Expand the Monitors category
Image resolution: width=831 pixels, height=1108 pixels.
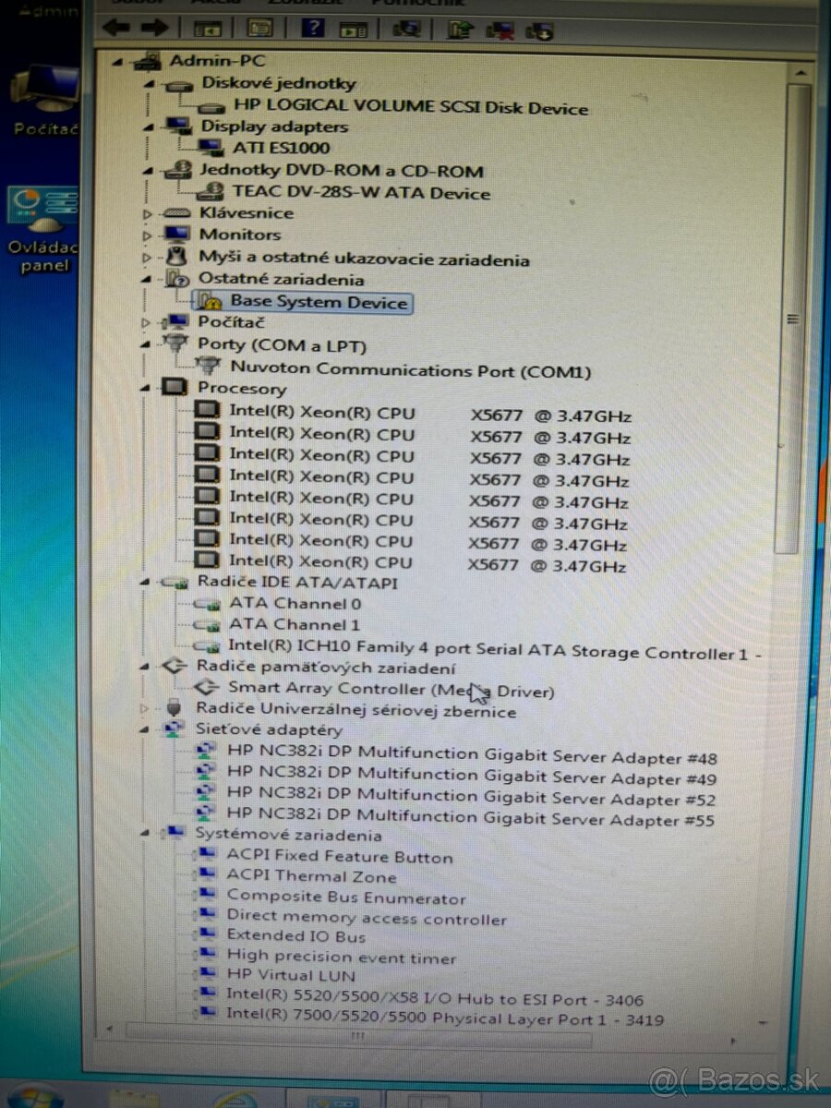[x=148, y=235]
